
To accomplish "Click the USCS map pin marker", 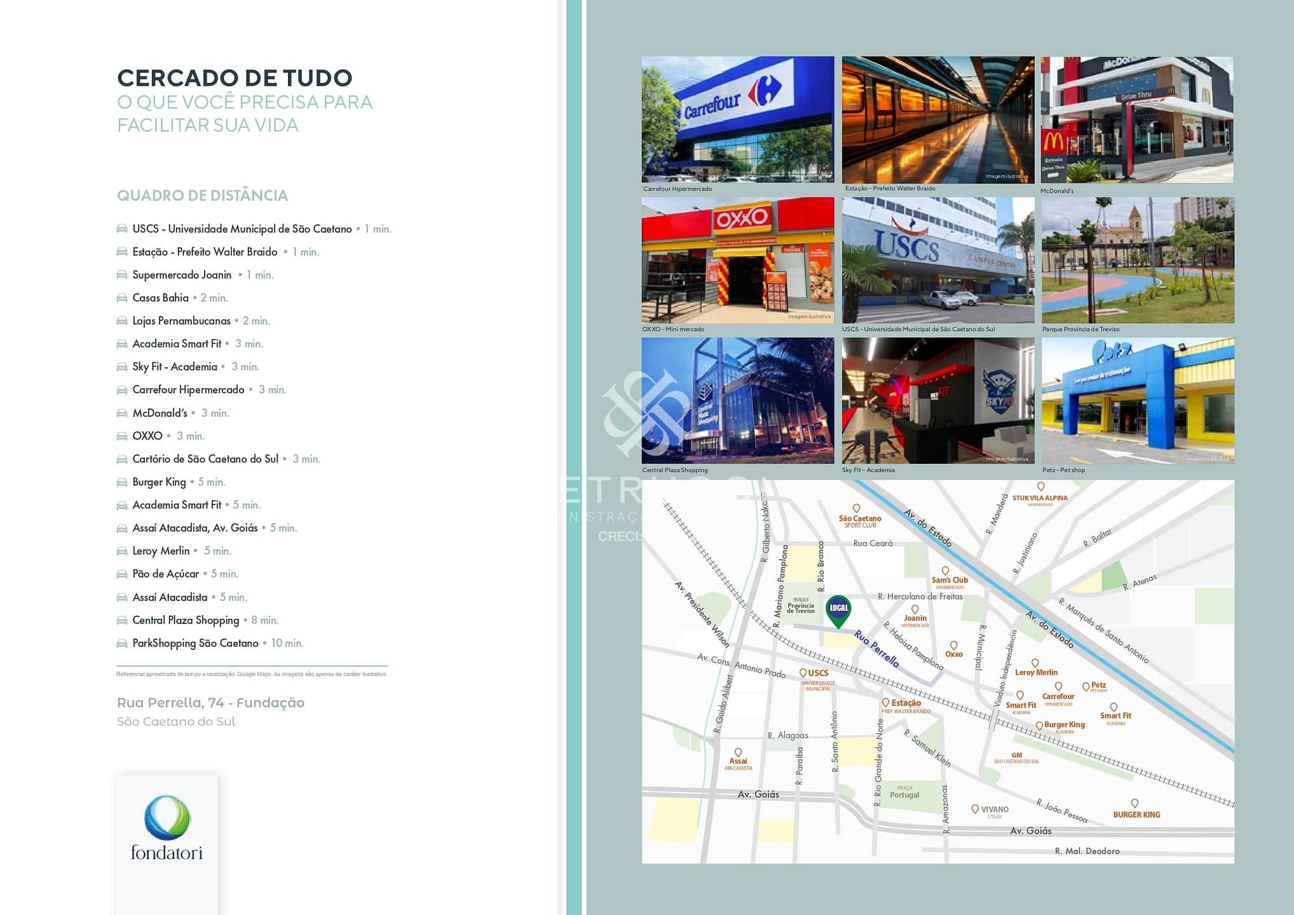I will pyautogui.click(x=803, y=673).
